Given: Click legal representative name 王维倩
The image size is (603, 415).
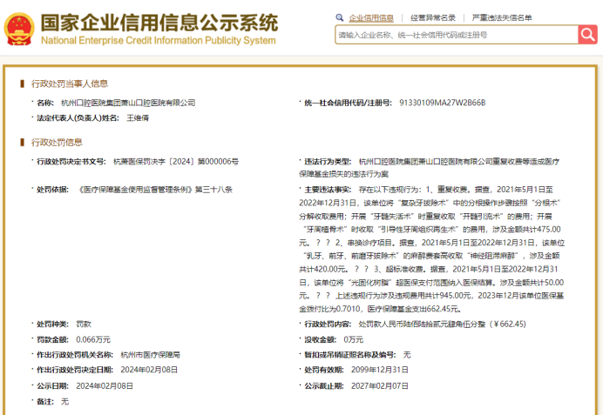Looking at the screenshot, I should 138,117.
